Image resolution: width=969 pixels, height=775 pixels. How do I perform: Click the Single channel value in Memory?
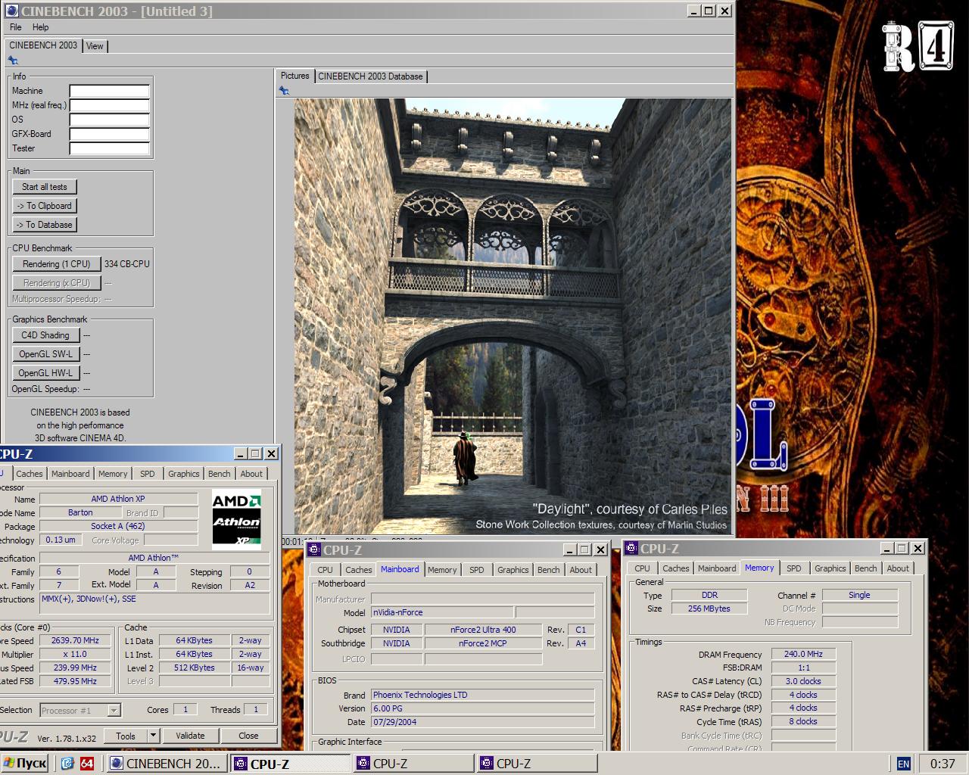click(859, 595)
